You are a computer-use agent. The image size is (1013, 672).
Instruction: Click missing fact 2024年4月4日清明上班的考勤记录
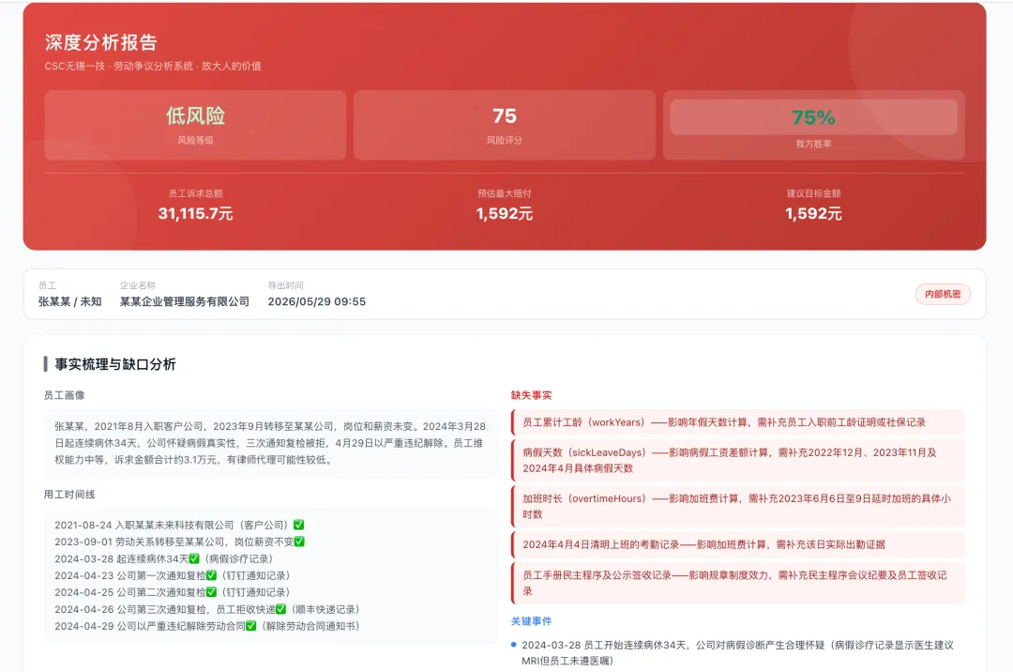[738, 544]
